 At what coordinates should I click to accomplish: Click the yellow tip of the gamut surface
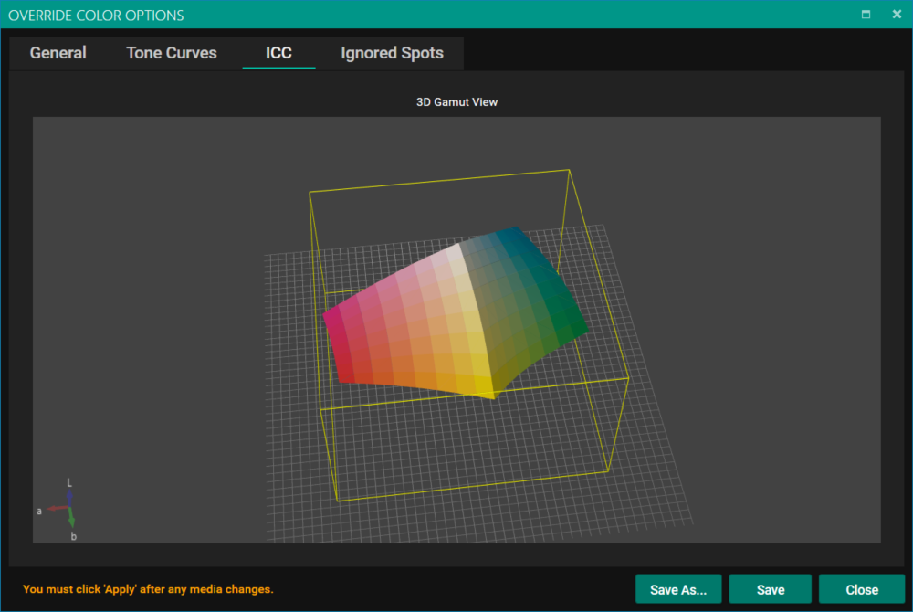click(491, 391)
